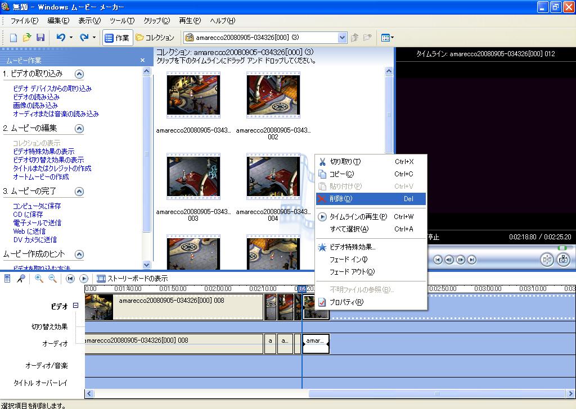Choose フェード アウト from the context menu
Viewport: 576px width, 409px height.
371,272
